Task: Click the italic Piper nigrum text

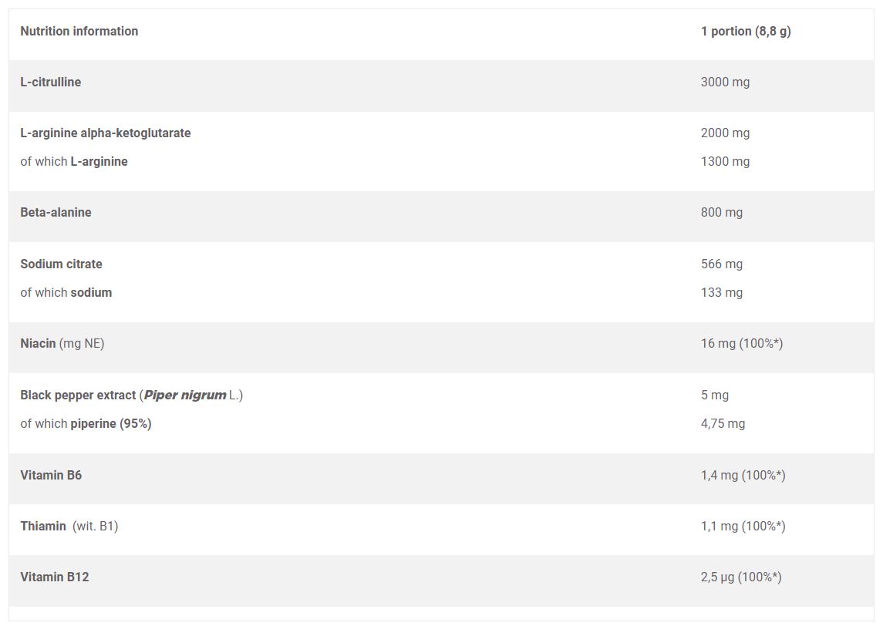Action: click(x=185, y=395)
